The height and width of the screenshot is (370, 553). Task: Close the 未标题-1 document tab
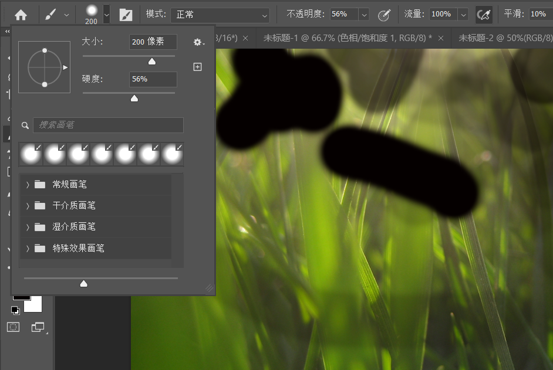441,38
